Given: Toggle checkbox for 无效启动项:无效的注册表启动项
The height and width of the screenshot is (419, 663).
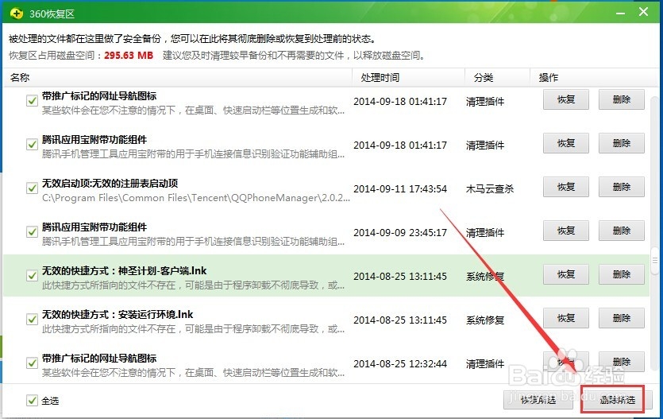Looking at the screenshot, I should click(x=32, y=188).
